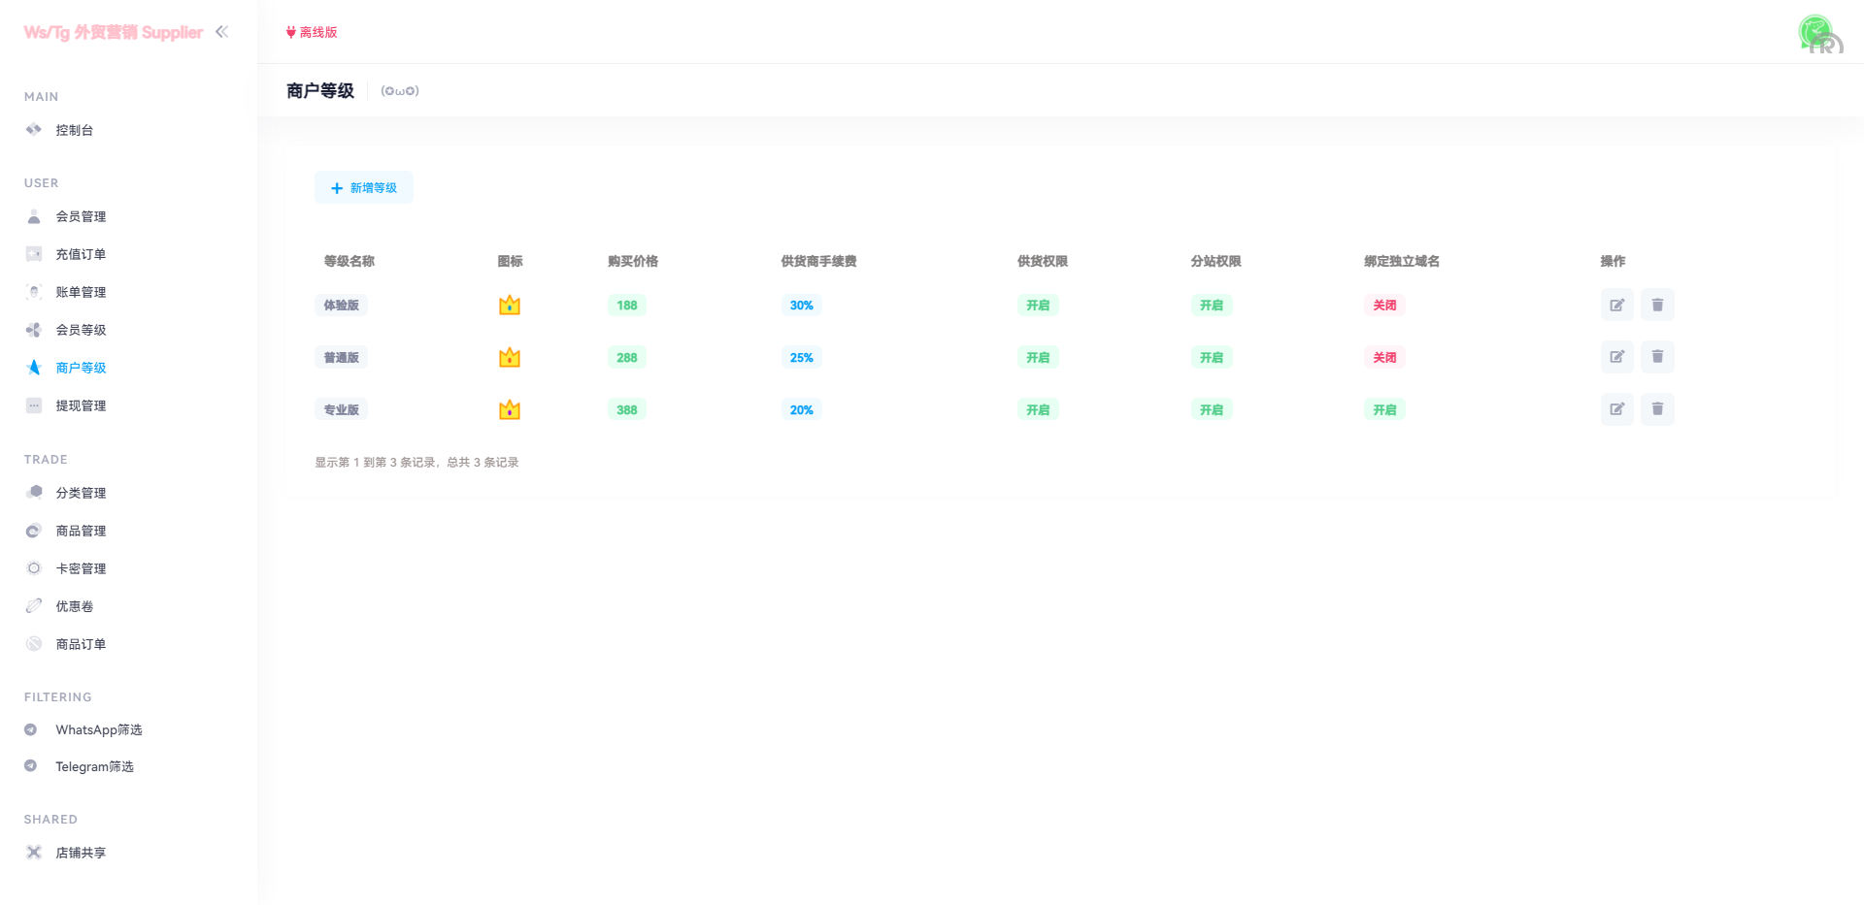Toggle 绑定独立域名 status 开启 for 专业版

pyautogui.click(x=1384, y=410)
